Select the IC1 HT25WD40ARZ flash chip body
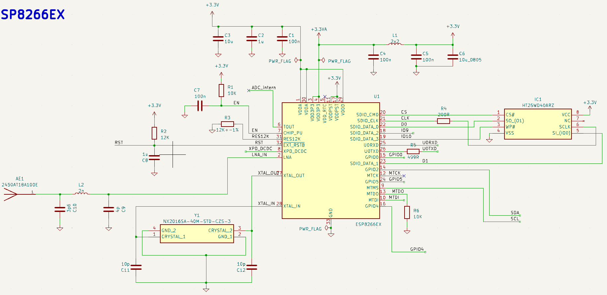The image size is (607, 295). (538, 124)
